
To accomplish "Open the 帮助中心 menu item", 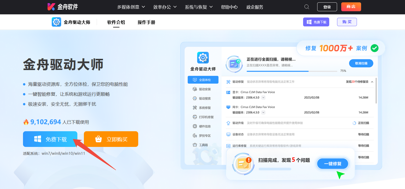I will click(229, 7).
